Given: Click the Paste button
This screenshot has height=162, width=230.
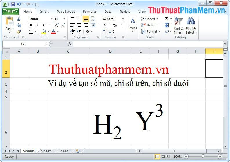Looking at the screenshot, I should (x=9, y=25).
